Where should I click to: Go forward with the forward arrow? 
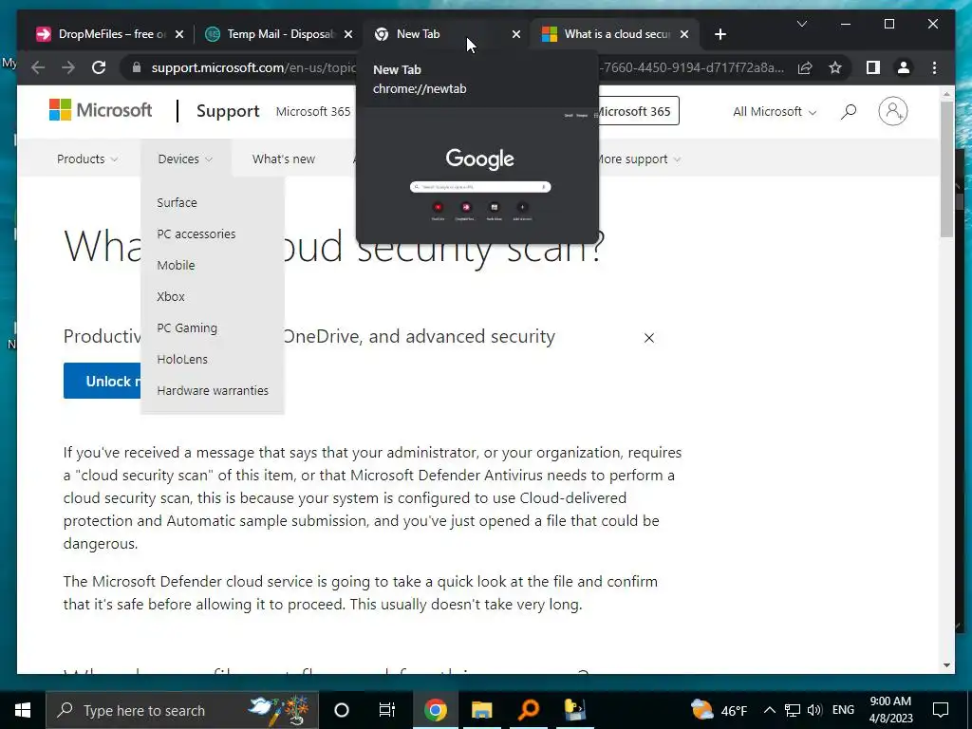coord(68,67)
